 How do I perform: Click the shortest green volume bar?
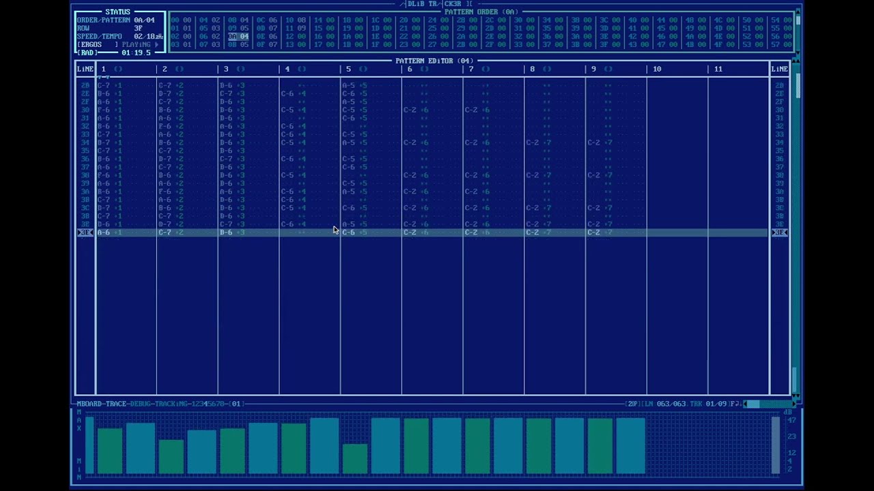(x=355, y=459)
